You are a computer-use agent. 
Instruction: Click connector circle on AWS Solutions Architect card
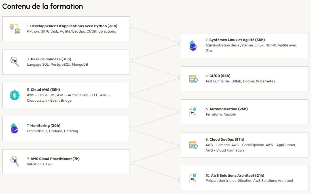tap(180, 180)
